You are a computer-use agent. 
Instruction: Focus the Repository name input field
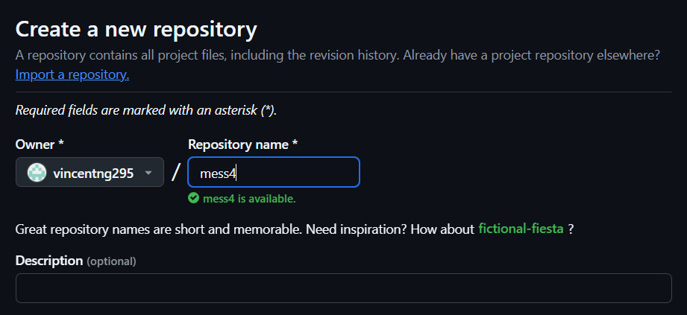point(273,173)
